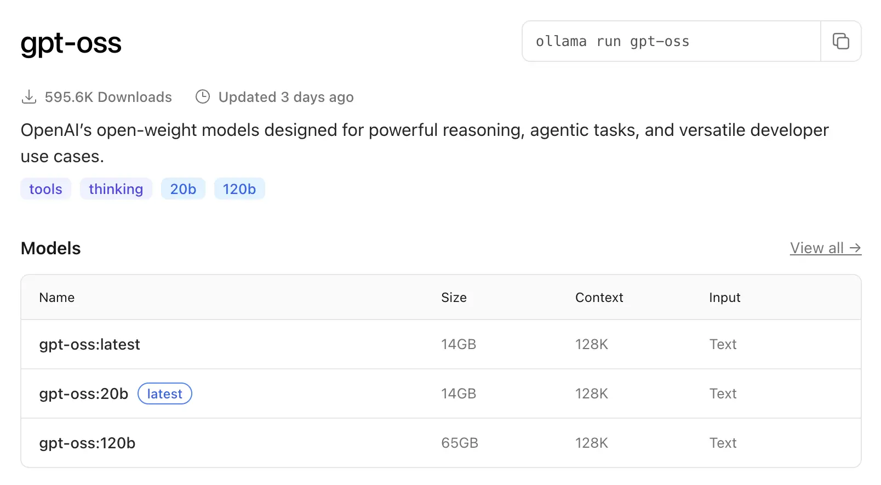Click the 'Size' column header
Screen dimensions: 881x485
[x=454, y=298]
